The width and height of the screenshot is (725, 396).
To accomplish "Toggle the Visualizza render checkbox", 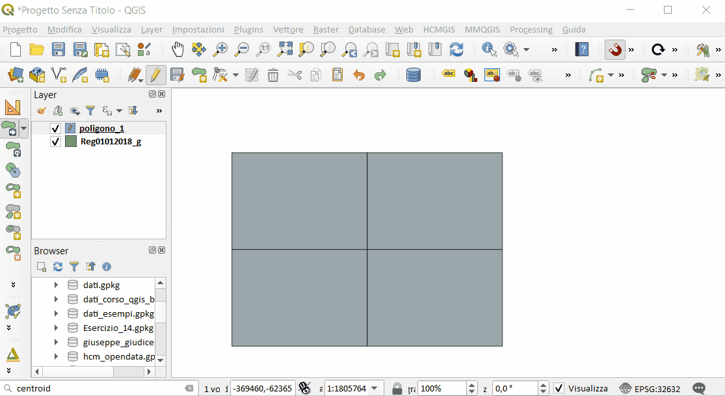I will click(x=559, y=388).
